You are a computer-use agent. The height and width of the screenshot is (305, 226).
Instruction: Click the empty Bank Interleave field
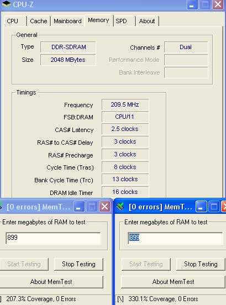(x=186, y=72)
